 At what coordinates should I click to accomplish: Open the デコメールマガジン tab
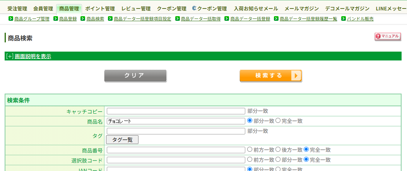point(347,9)
